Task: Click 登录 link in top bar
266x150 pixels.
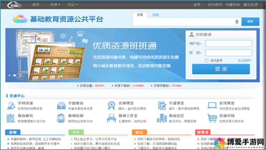Action: coord(197,4)
